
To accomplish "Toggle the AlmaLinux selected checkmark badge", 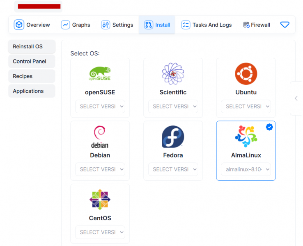I will tap(269, 127).
